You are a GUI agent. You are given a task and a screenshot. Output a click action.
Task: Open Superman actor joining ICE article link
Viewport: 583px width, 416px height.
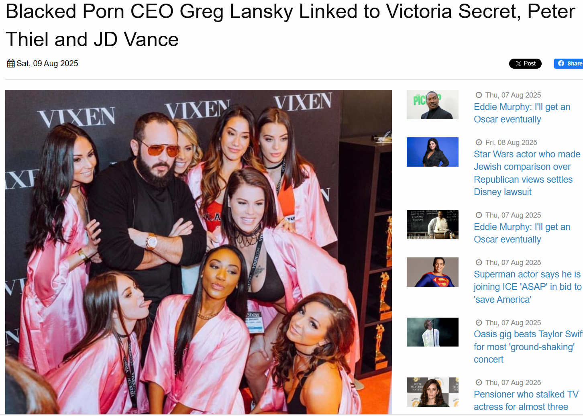528,287
